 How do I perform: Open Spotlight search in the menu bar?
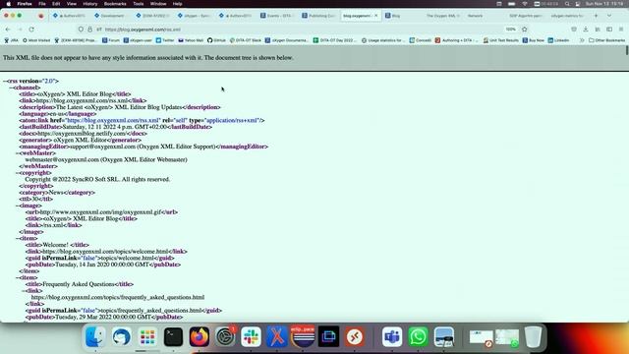tap(567, 4)
